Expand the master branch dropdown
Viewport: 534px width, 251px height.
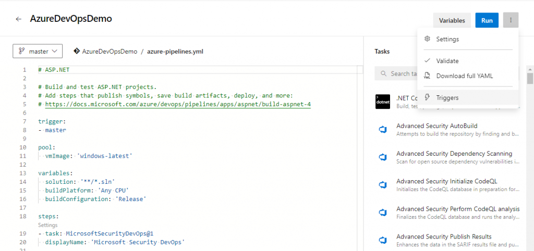(x=38, y=52)
